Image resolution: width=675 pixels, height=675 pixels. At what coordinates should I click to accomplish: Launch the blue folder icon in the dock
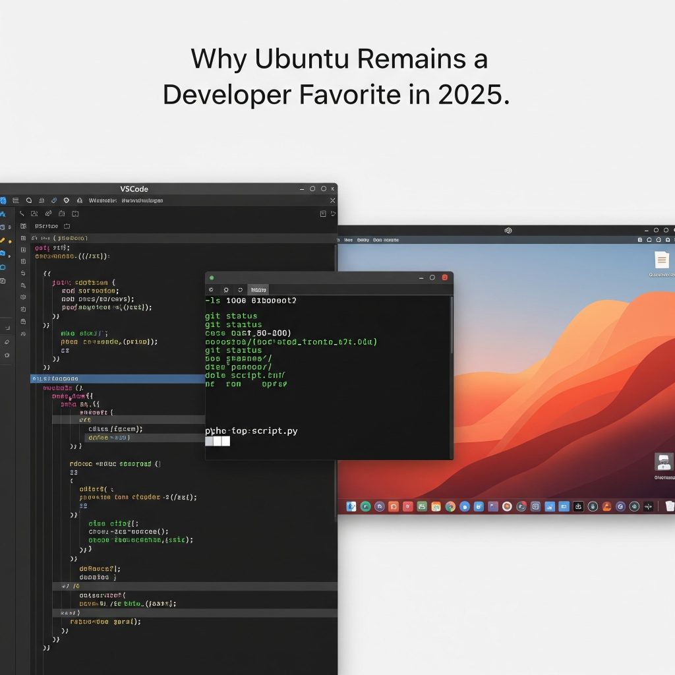[x=564, y=507]
